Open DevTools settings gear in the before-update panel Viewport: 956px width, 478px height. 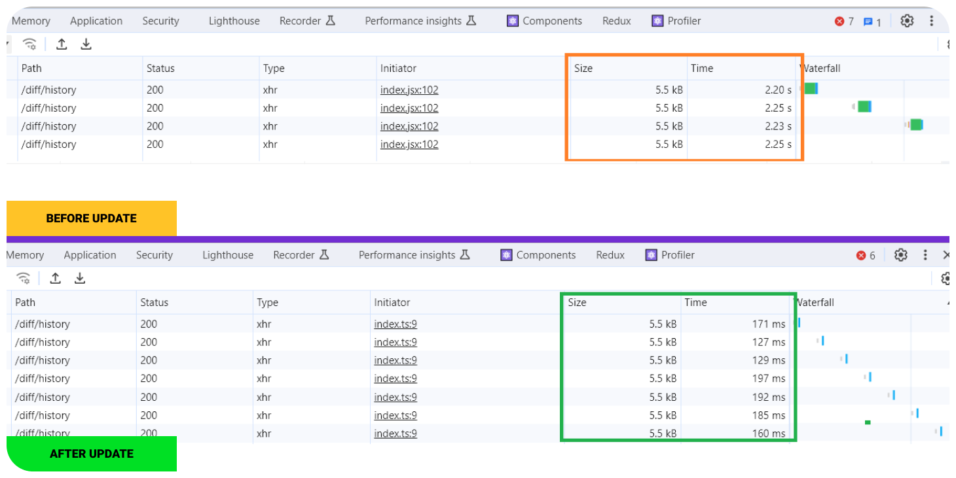[906, 21]
